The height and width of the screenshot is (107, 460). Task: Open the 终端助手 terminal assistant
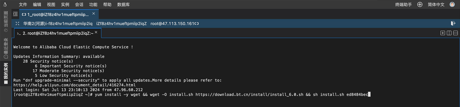coord(403,5)
